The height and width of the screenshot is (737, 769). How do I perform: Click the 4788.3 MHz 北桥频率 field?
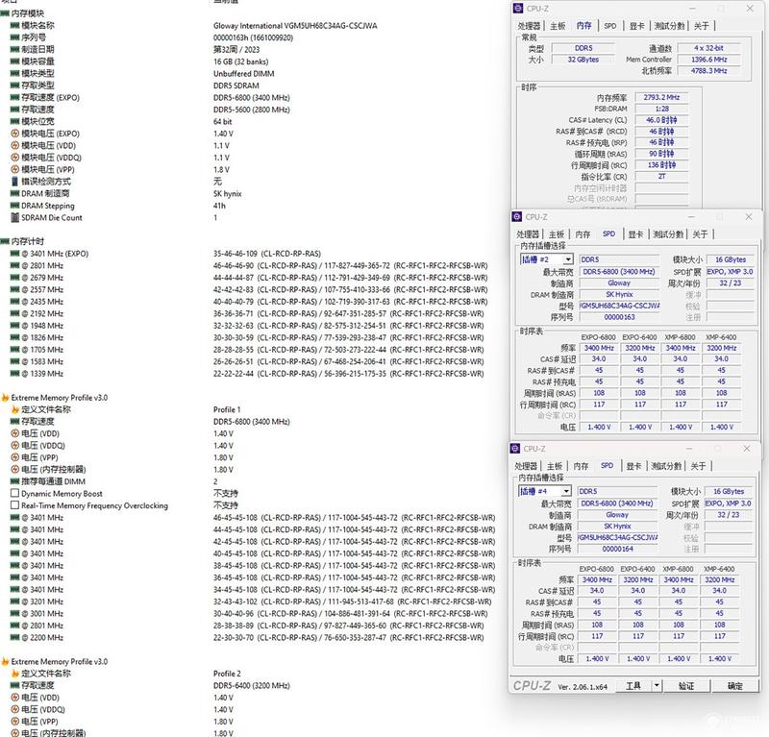click(x=708, y=70)
